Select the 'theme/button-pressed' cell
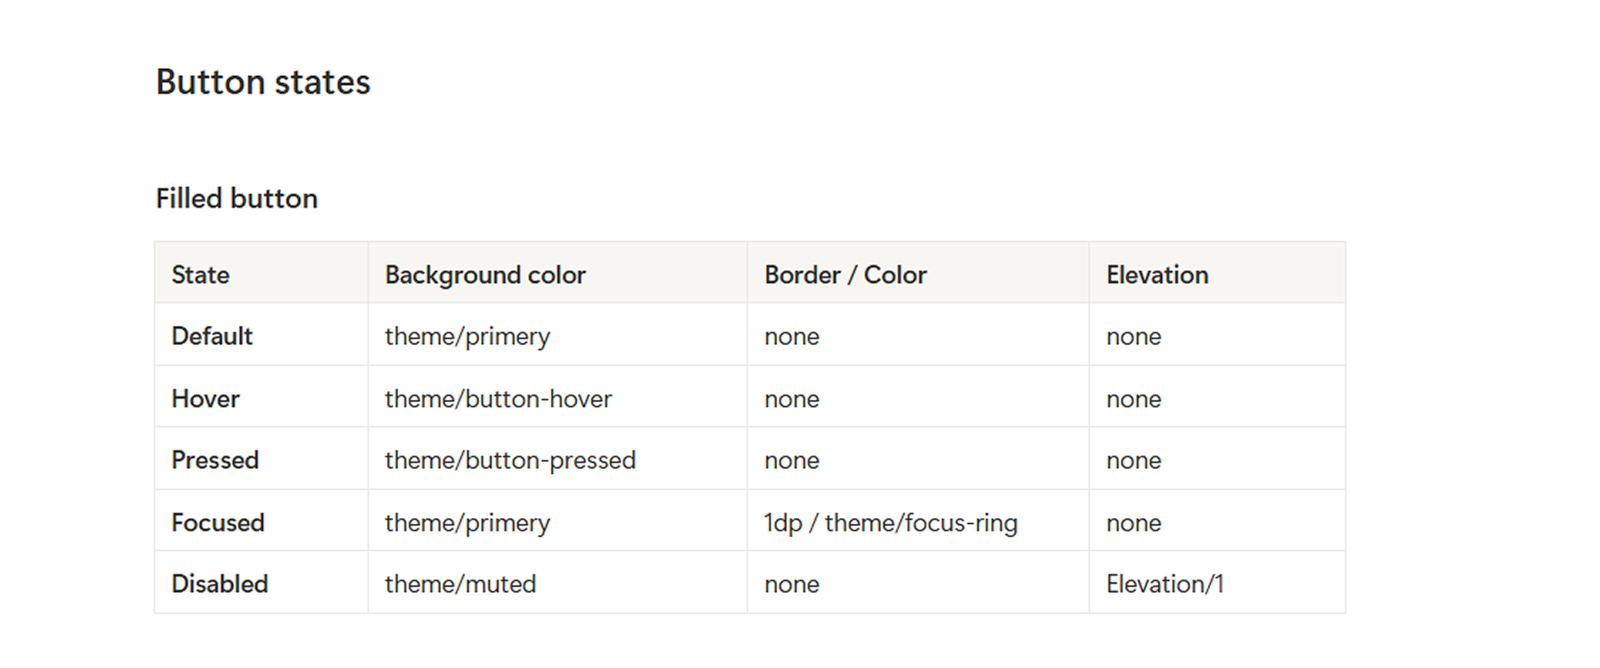Screen dimensions: 1600x668 pos(510,460)
